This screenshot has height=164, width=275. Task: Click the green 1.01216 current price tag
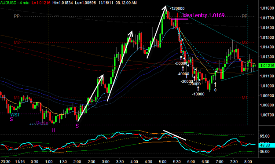267,66
